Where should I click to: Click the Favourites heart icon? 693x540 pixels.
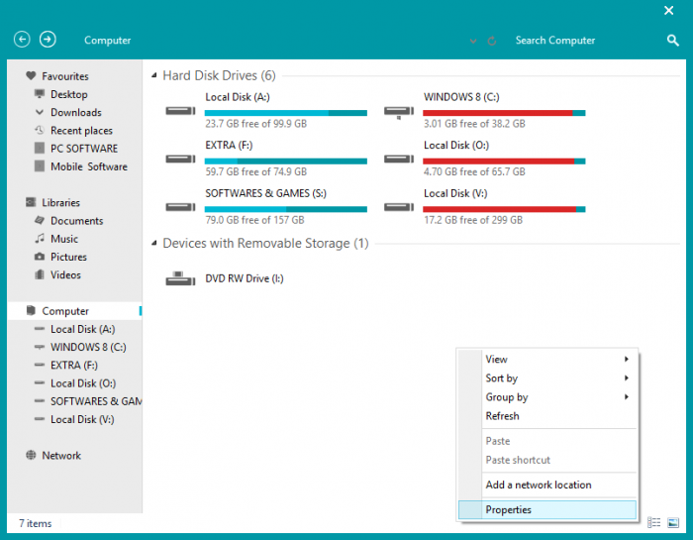coord(31,75)
